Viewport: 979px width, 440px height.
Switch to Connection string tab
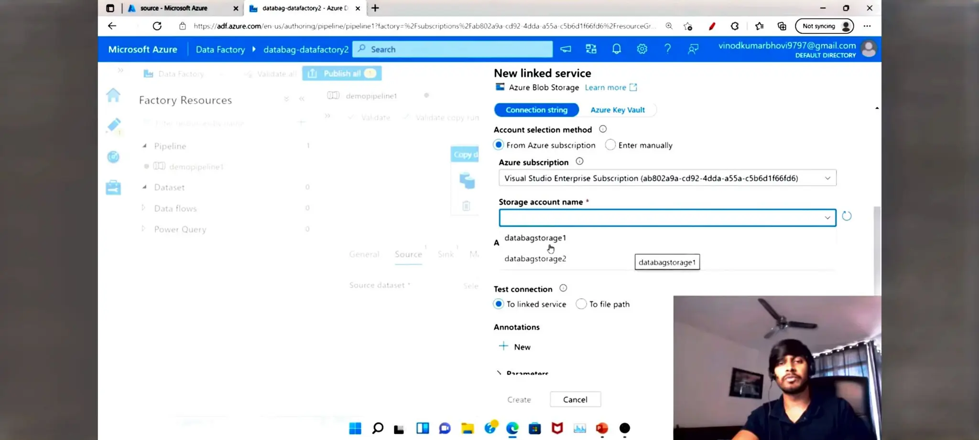click(536, 110)
